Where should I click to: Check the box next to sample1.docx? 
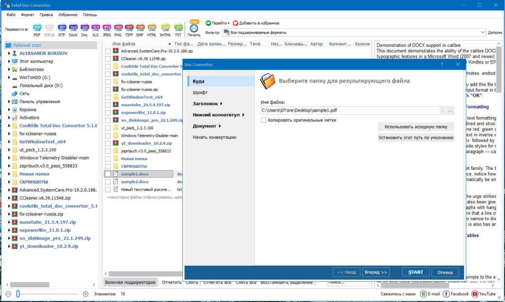tap(108, 174)
